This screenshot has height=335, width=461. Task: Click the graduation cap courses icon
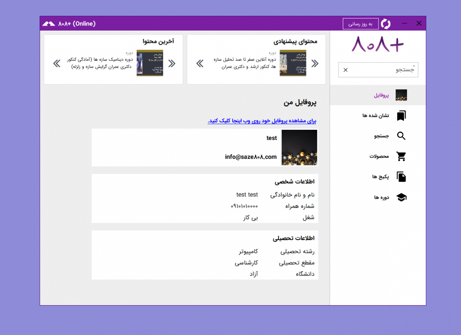tap(401, 198)
